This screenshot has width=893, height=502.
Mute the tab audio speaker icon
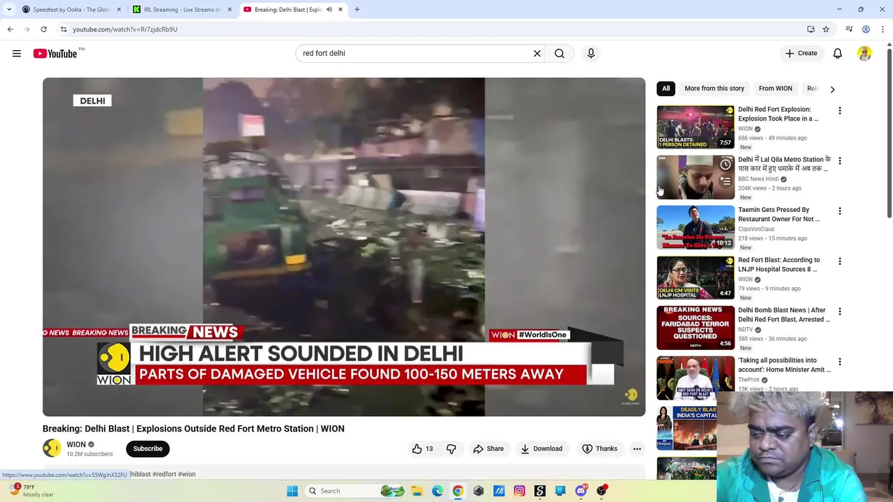[329, 10]
